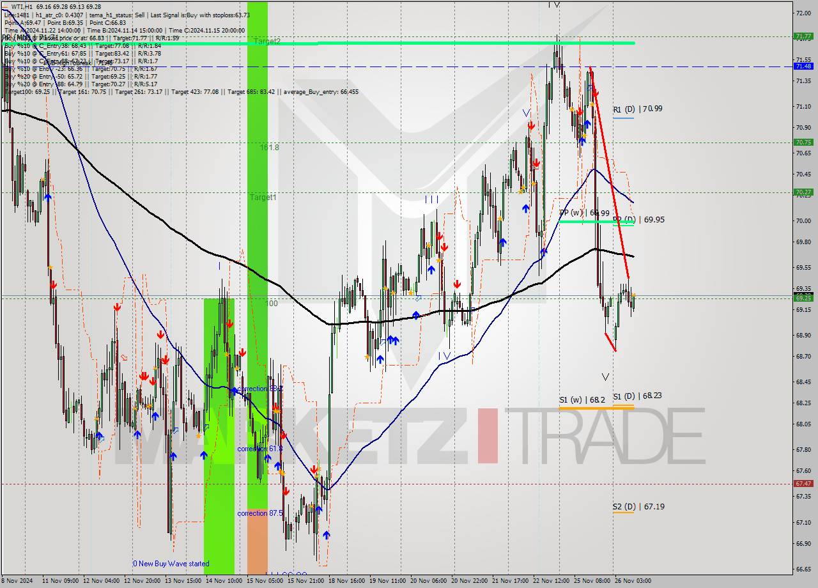Click the 'S1 (w) | 68.2' support label
Screen dimensions: 818x588
[x=582, y=400]
